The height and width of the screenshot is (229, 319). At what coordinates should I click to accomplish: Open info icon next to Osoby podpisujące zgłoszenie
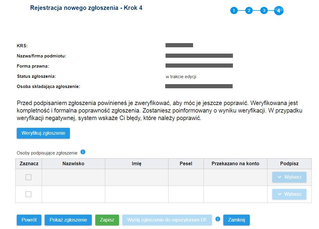click(83, 152)
